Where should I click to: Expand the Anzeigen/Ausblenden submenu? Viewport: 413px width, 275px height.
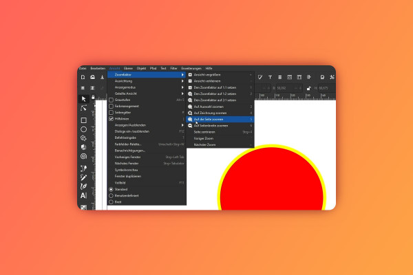[x=147, y=125]
